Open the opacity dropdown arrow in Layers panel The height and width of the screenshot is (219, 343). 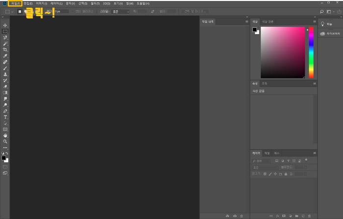[x=306, y=168]
